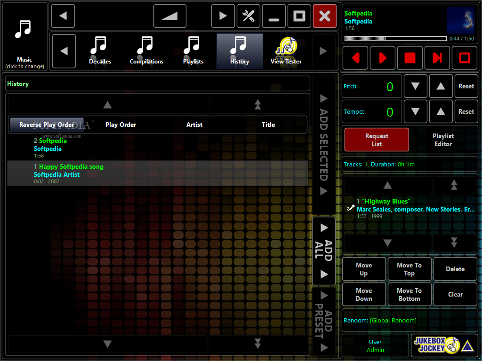Jump history list to bottom double arrow
The image size is (482, 361).
point(258,344)
